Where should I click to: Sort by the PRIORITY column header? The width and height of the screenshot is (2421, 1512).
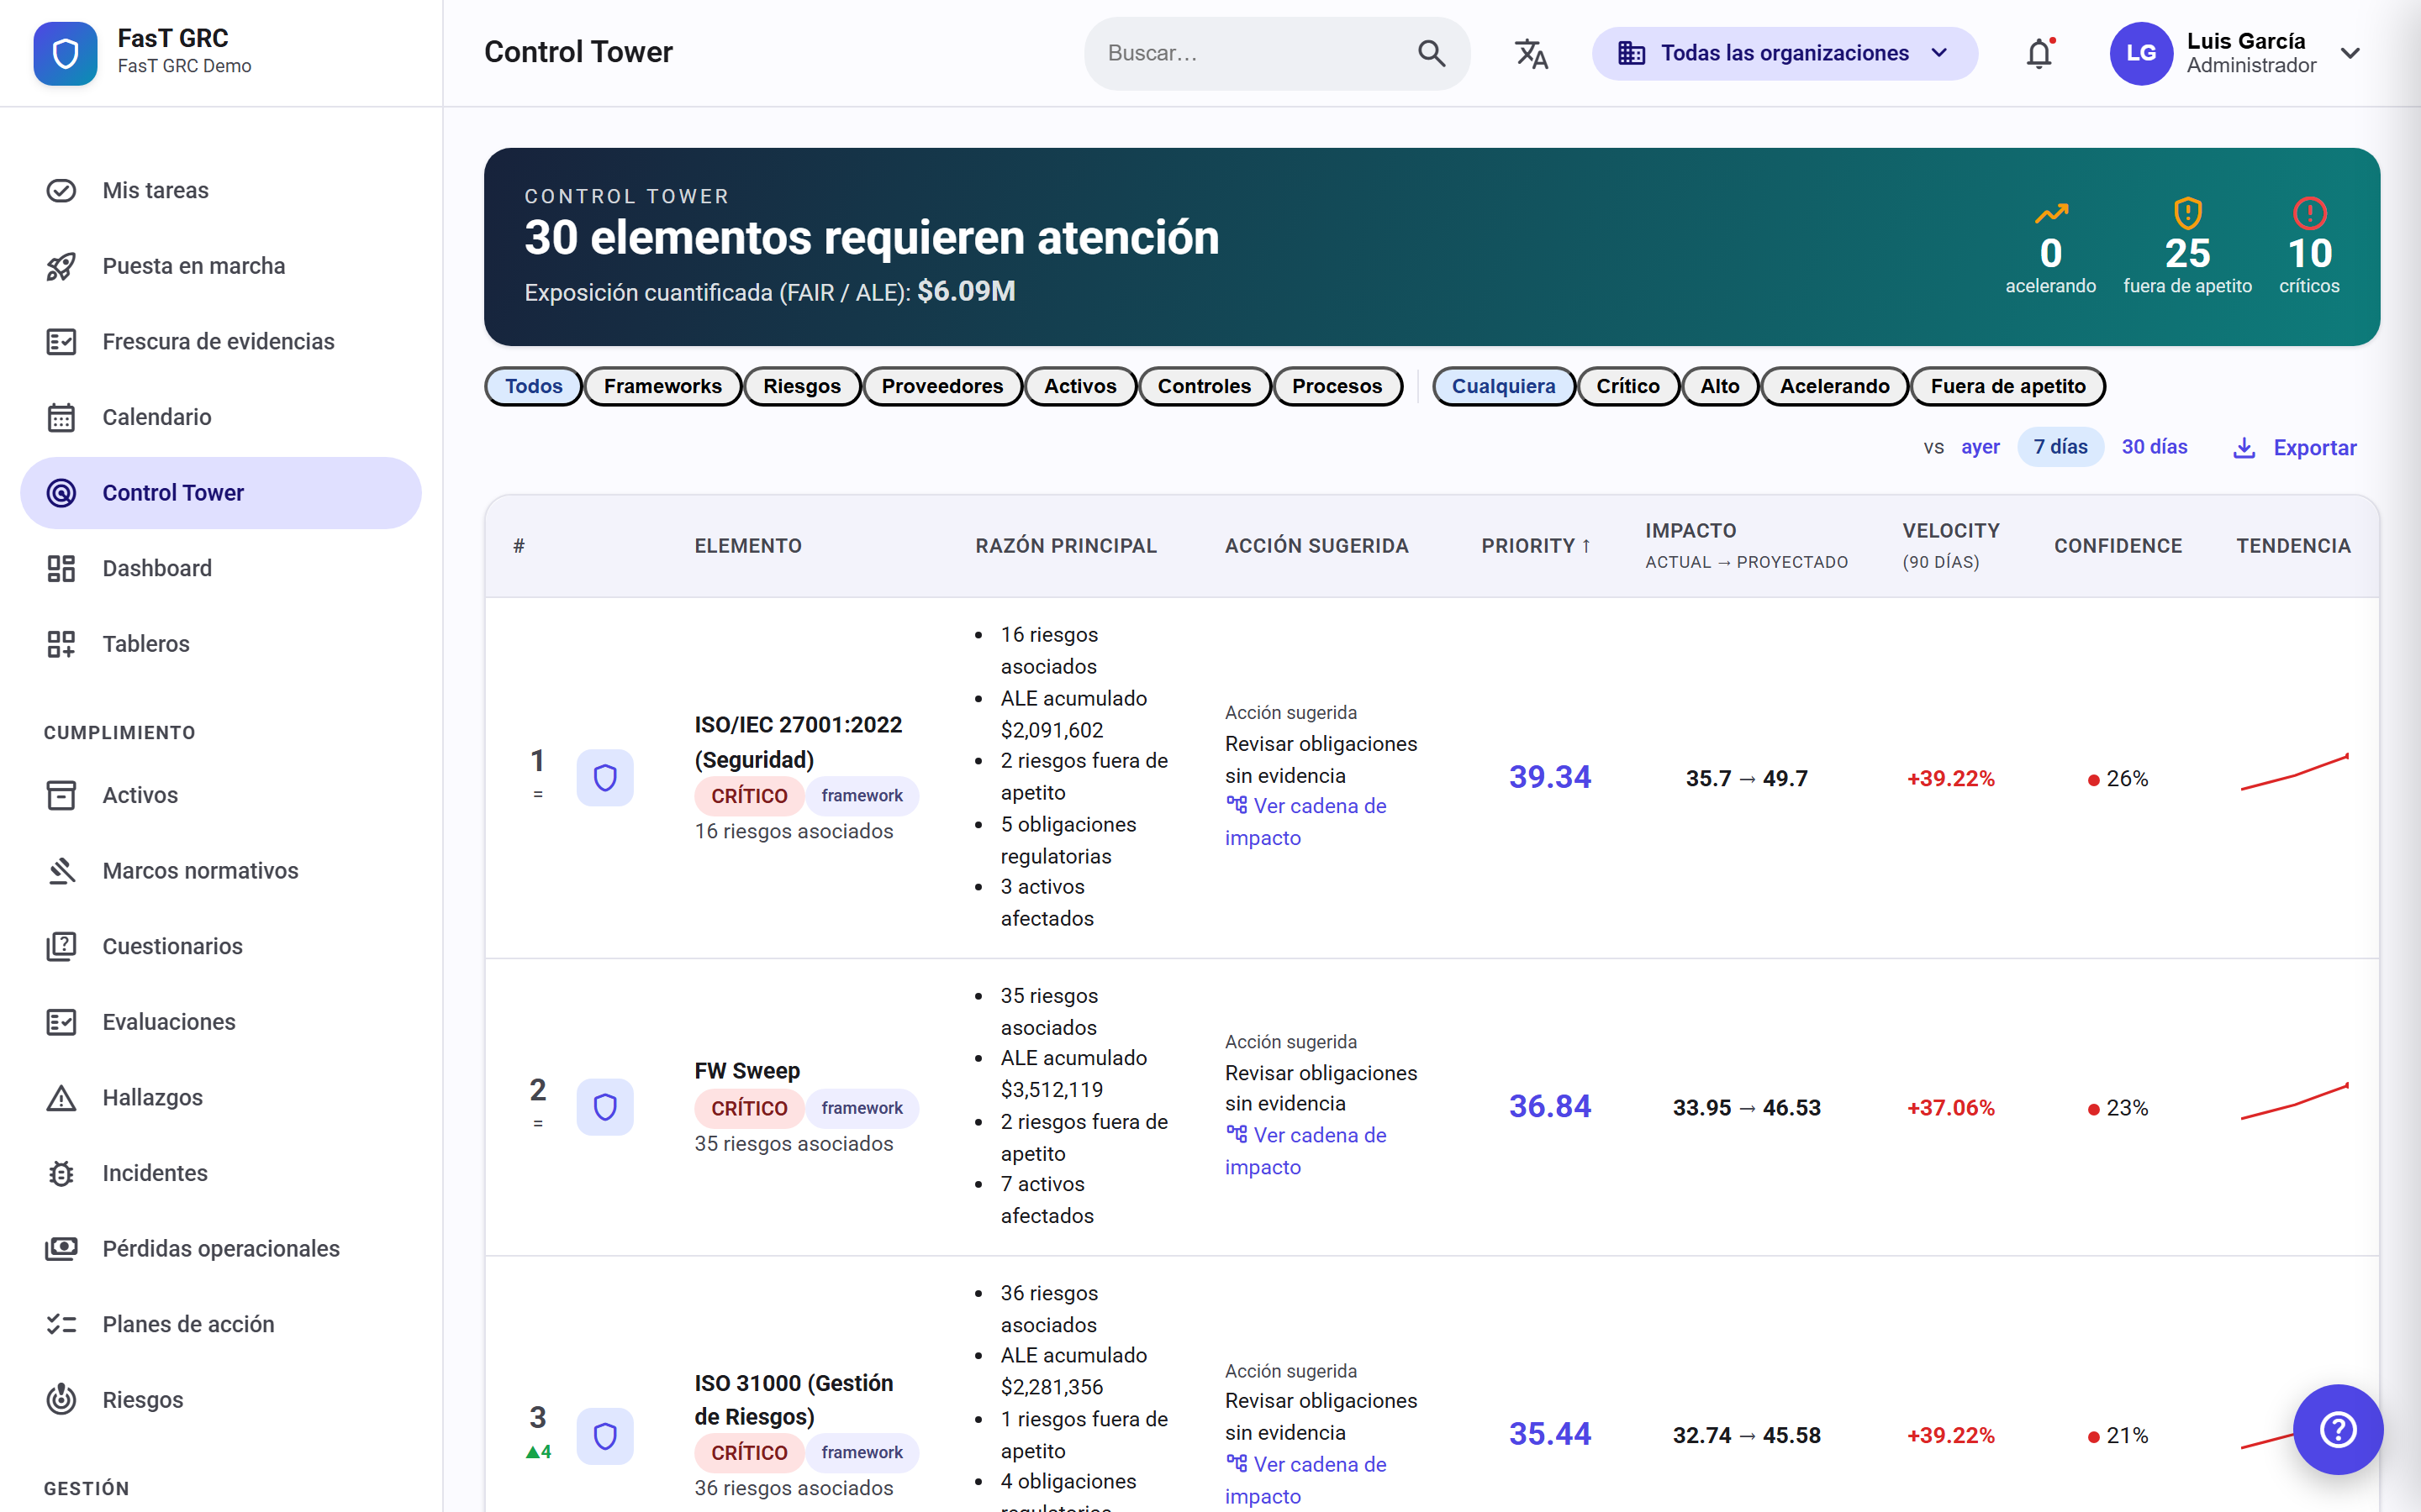[1536, 546]
